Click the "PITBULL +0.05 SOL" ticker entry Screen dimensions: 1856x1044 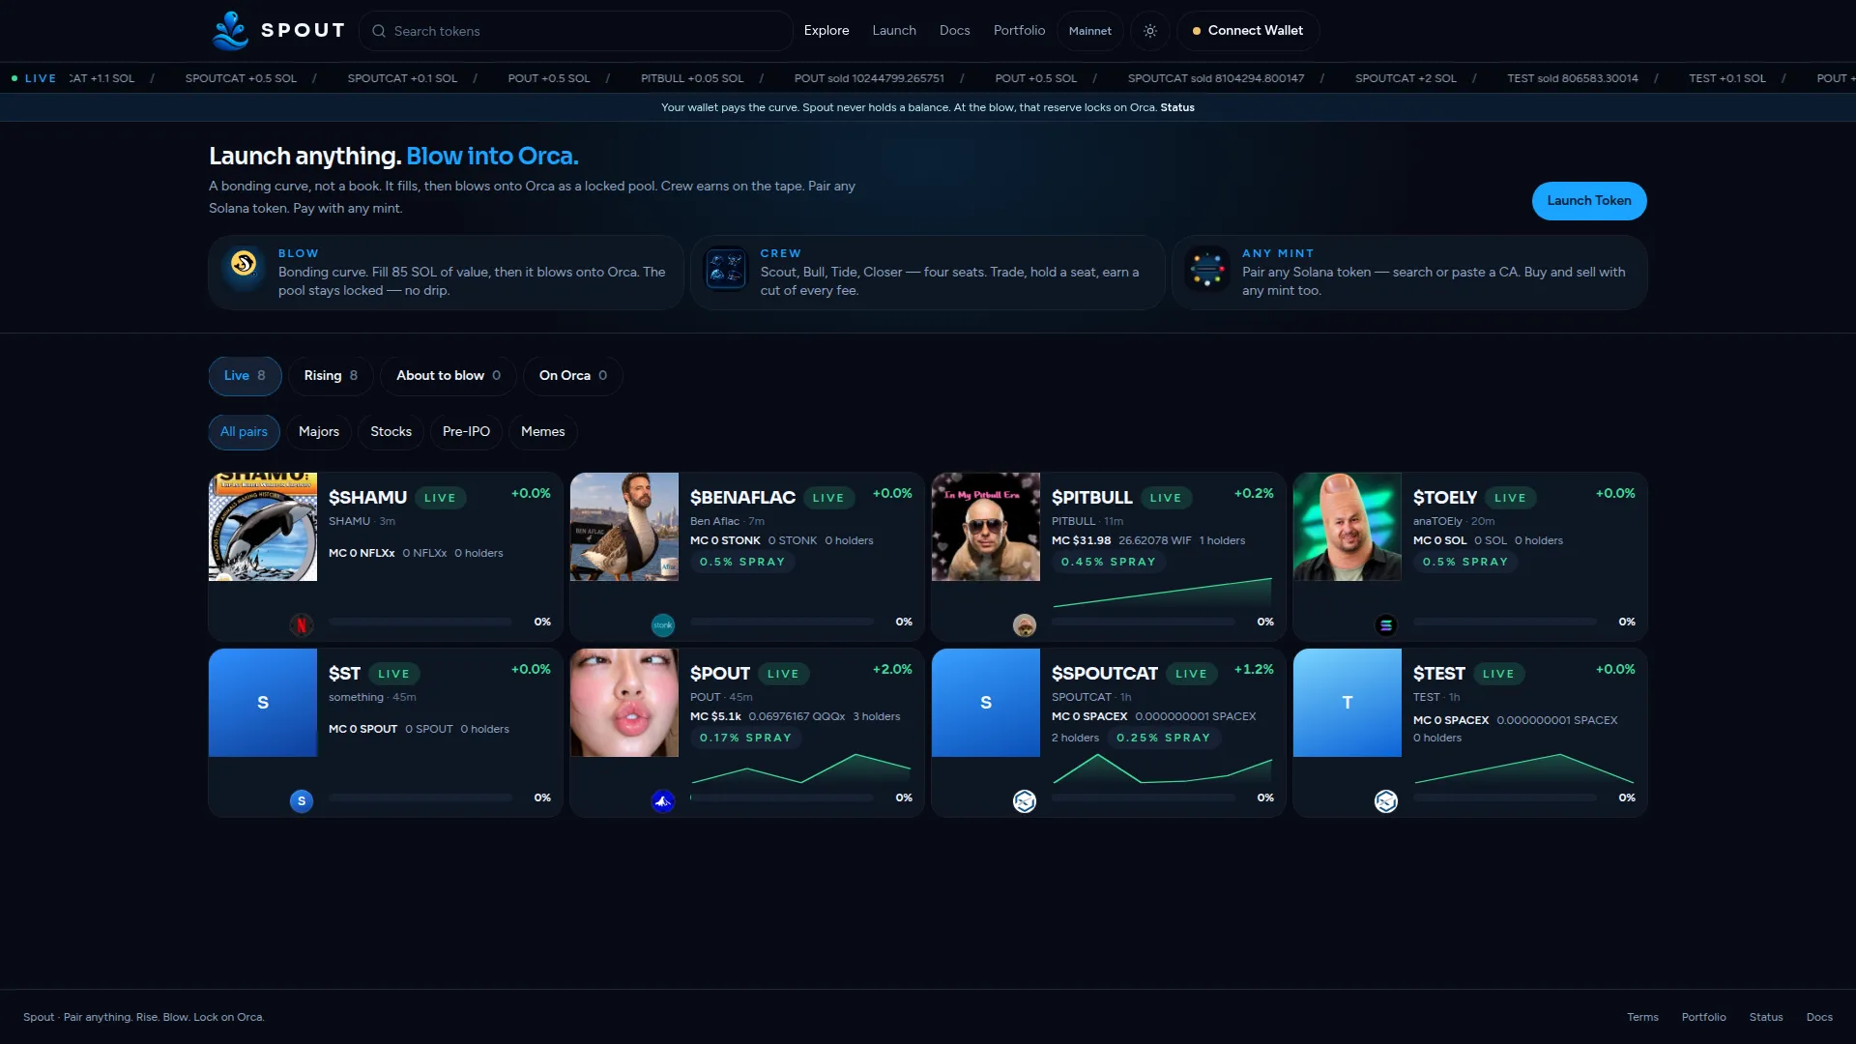(x=692, y=78)
